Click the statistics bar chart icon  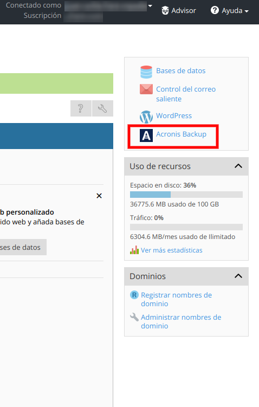pyautogui.click(x=134, y=250)
